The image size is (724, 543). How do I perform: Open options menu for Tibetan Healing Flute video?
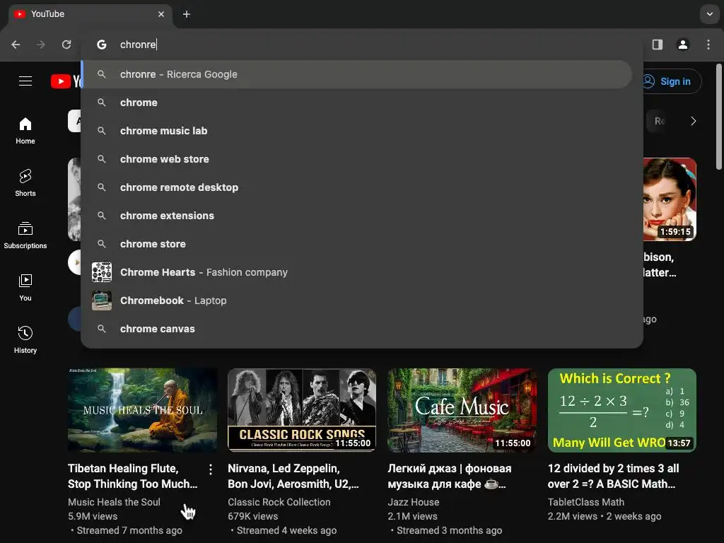[x=211, y=469]
